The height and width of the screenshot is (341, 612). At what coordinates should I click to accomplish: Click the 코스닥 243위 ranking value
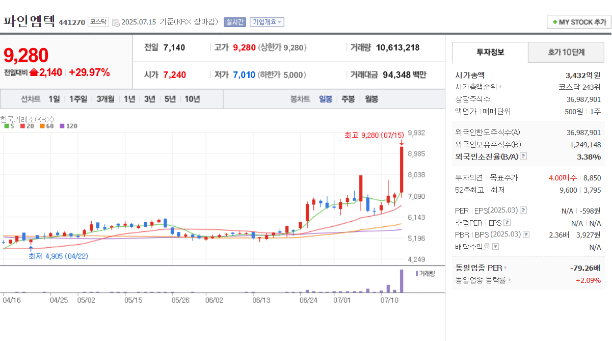click(x=580, y=87)
